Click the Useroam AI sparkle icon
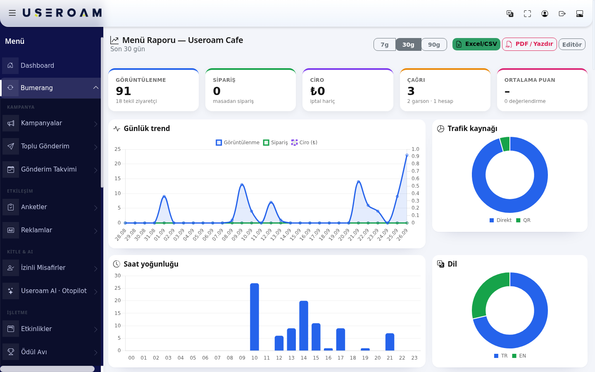The height and width of the screenshot is (372, 595). tap(11, 291)
